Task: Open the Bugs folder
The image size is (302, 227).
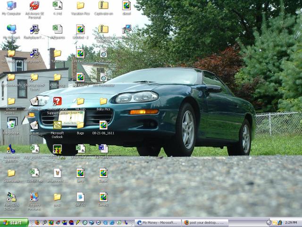Action: coord(80,125)
